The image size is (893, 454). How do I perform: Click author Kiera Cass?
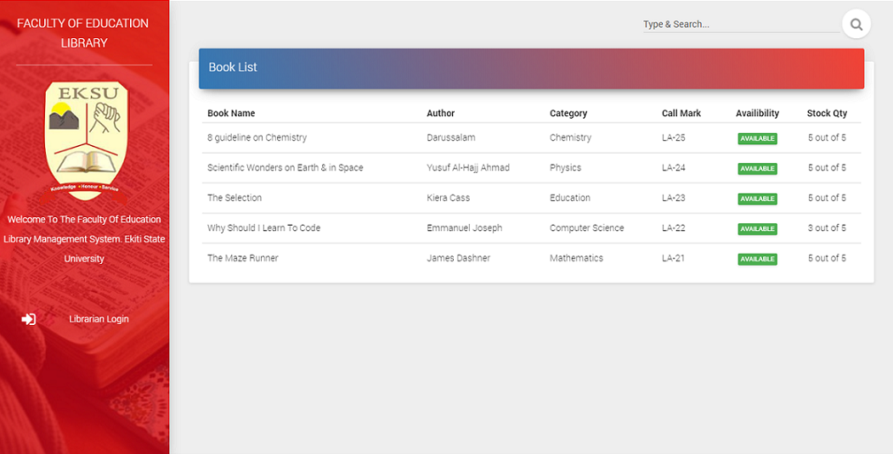pos(449,198)
